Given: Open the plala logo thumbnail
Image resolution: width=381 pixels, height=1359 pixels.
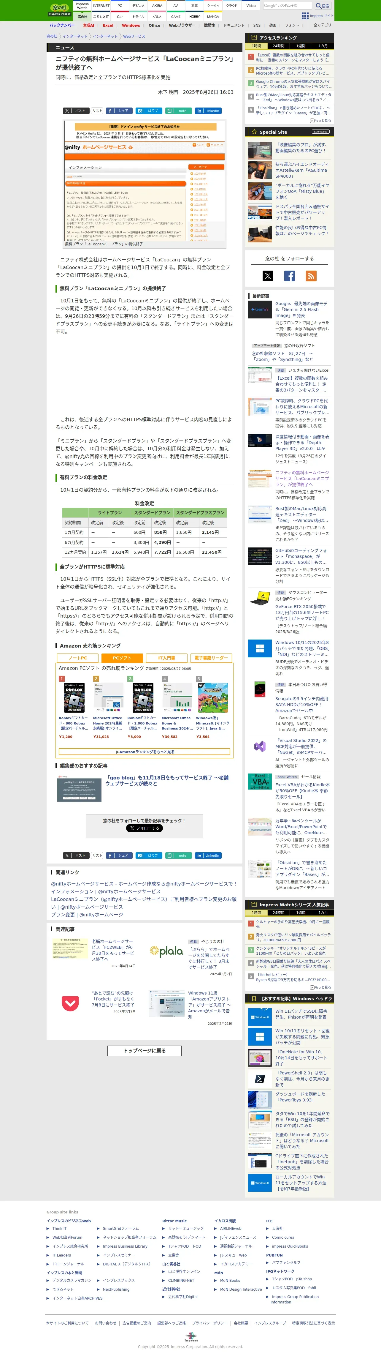Looking at the screenshot, I should click(166, 951).
